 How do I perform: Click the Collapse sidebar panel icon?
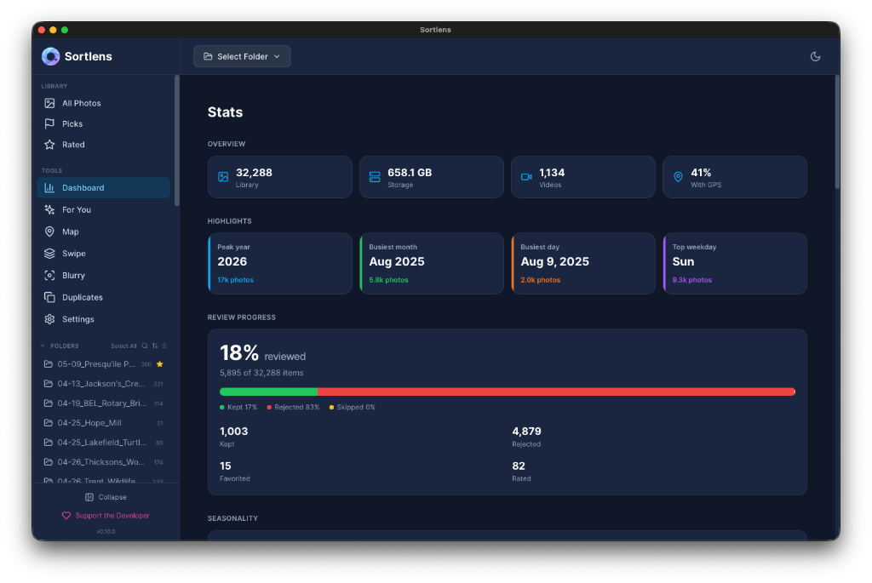click(x=89, y=497)
